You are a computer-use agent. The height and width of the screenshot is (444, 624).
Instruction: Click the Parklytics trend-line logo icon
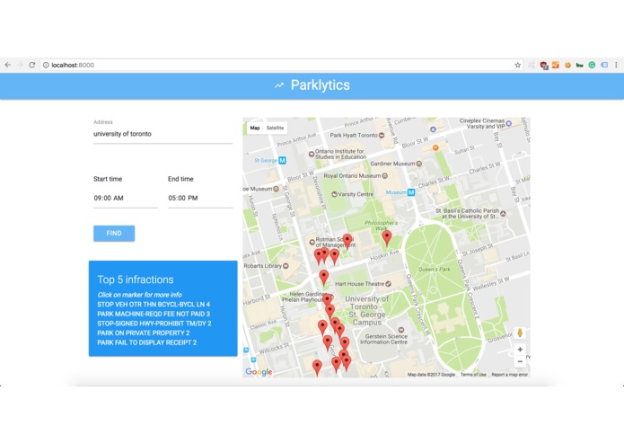tap(279, 85)
